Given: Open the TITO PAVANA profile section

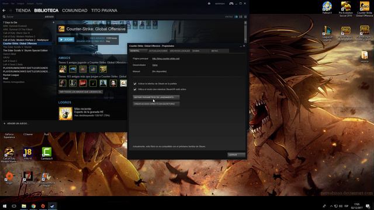Looking at the screenshot, I should pyautogui.click(x=104, y=10).
